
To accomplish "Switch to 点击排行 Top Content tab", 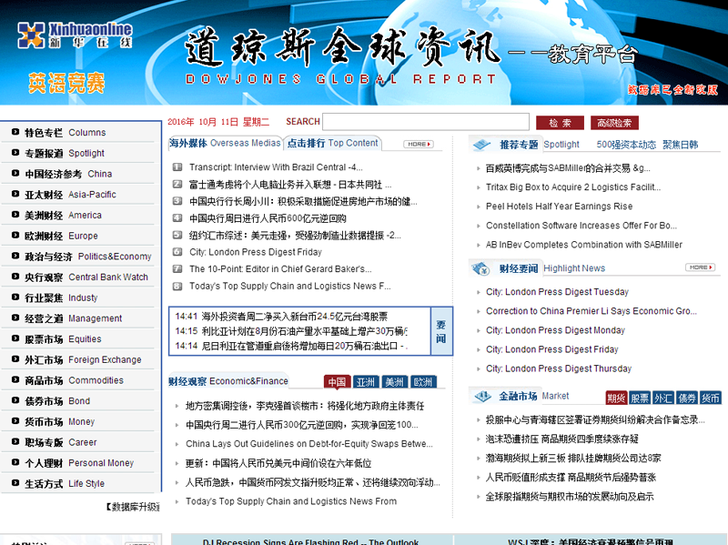I will click(332, 144).
